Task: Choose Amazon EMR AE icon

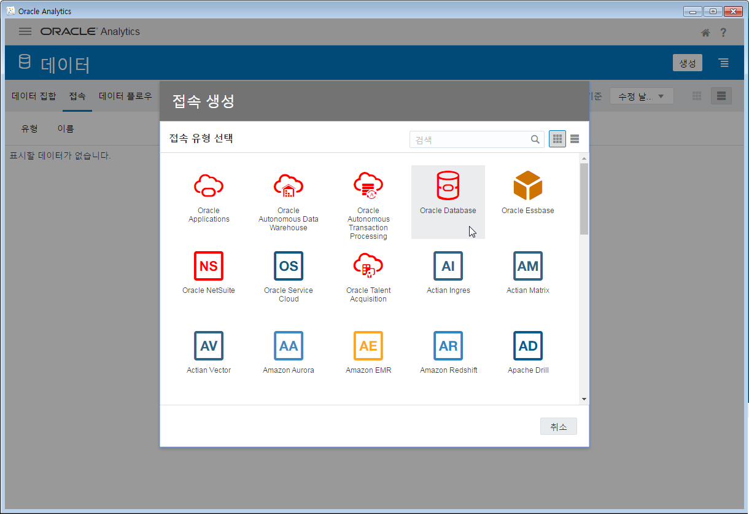Action: 368,346
